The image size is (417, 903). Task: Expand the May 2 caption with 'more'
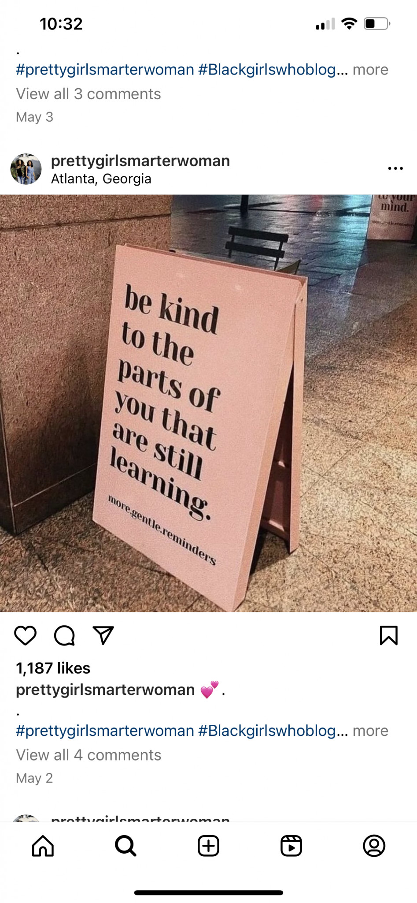click(x=370, y=731)
